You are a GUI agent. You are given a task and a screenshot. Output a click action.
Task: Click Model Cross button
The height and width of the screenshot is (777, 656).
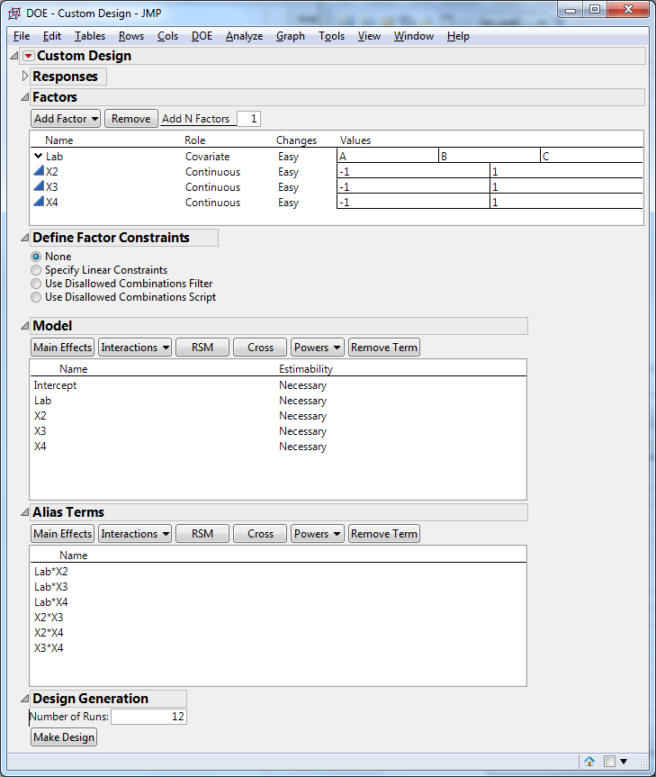260,348
